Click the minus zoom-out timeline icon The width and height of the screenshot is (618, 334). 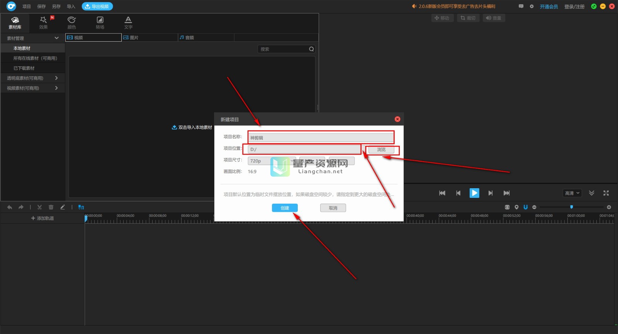(x=534, y=207)
